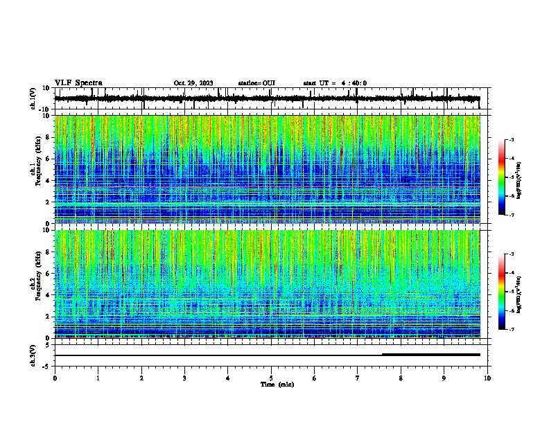Click the "start UT = 4 :40: 0" header text
This screenshot has width=549, height=424.
point(335,83)
